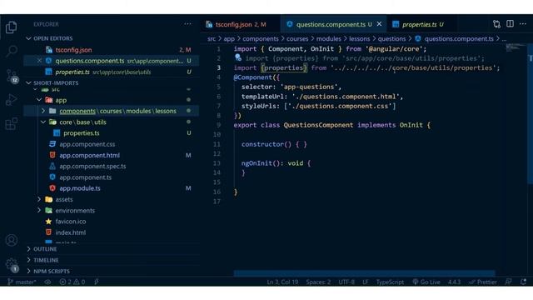
Task: Close the questions.component.ts tab
Action: 379,24
